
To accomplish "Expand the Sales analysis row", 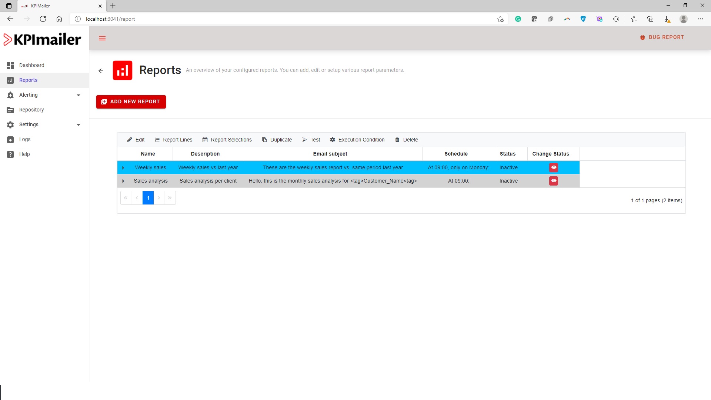I will coord(123,181).
